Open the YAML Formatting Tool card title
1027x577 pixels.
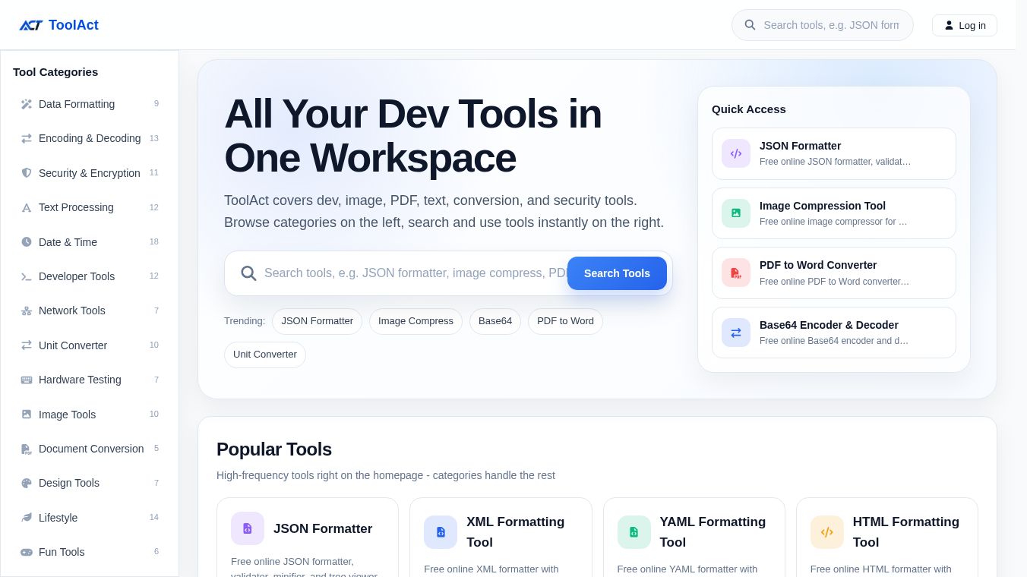[x=713, y=532]
